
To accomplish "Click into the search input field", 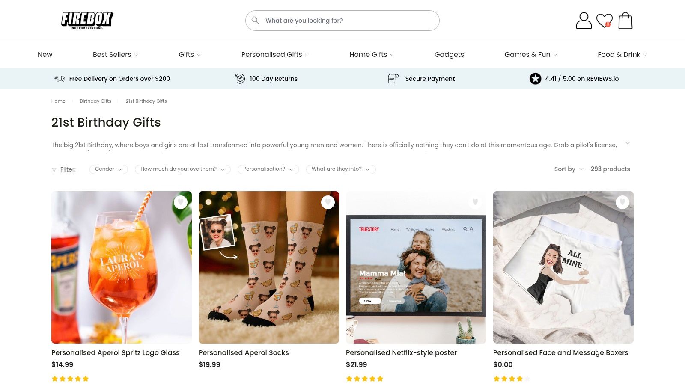I will 347,21.
